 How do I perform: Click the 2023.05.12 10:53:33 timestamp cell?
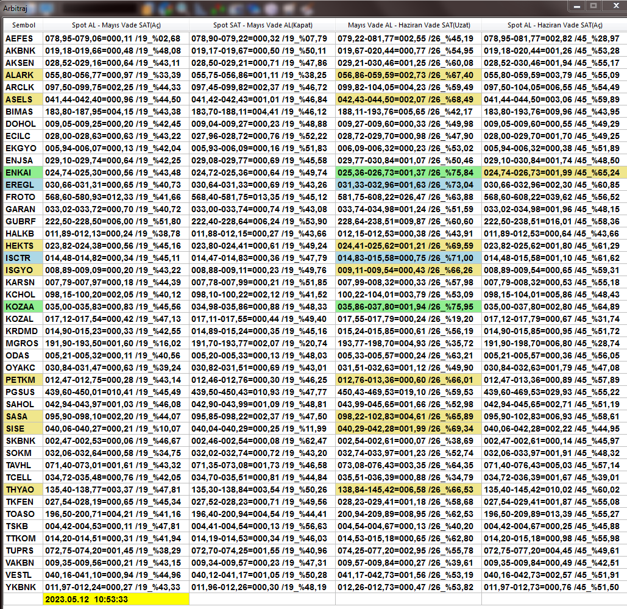[x=116, y=599]
